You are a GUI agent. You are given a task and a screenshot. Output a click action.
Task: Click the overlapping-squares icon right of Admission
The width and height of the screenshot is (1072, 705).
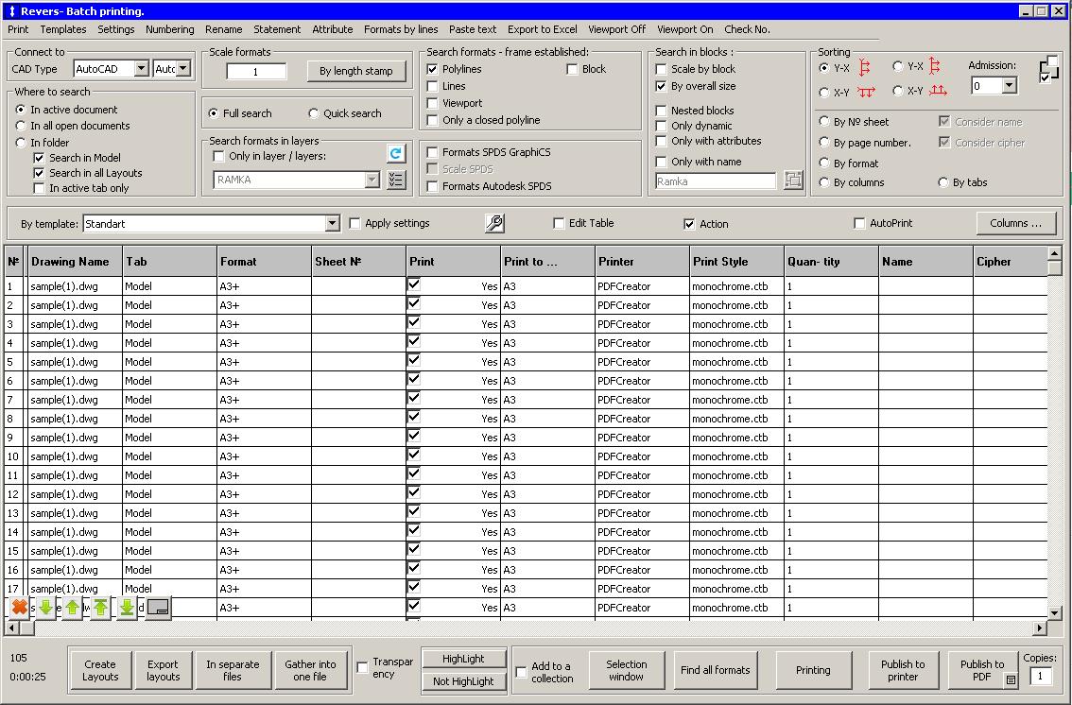click(x=1049, y=69)
